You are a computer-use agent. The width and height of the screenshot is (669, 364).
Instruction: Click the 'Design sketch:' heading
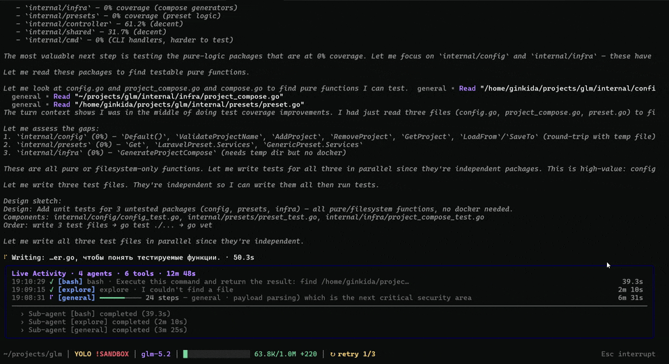pos(33,201)
